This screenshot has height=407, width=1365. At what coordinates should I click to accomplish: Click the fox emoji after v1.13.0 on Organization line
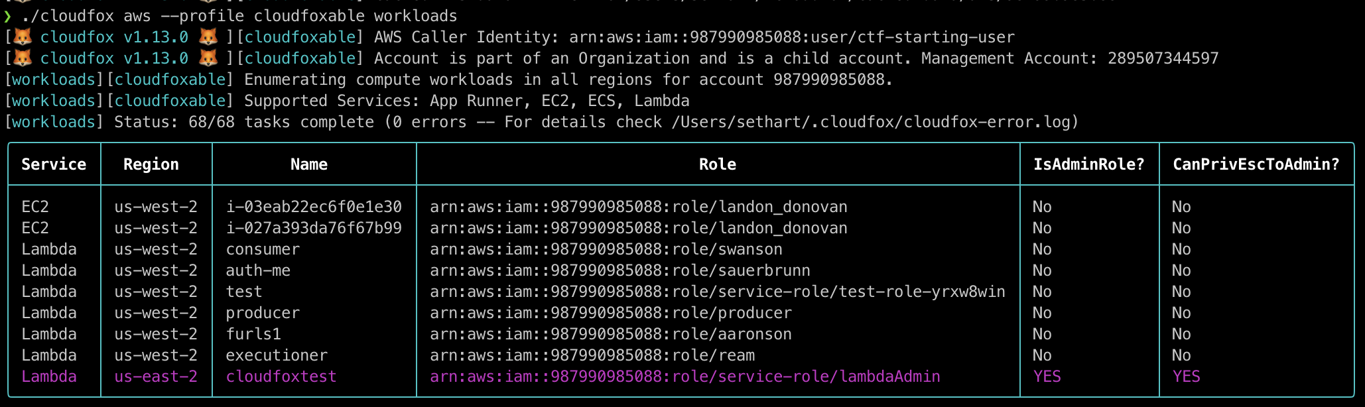pos(208,58)
